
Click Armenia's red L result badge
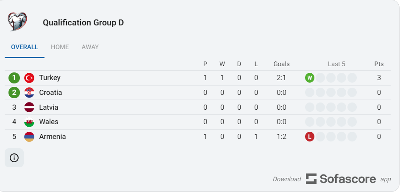[x=310, y=137]
